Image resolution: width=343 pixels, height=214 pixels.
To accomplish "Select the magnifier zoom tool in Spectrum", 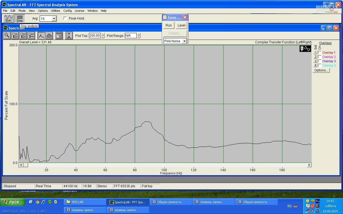I will (7, 35).
